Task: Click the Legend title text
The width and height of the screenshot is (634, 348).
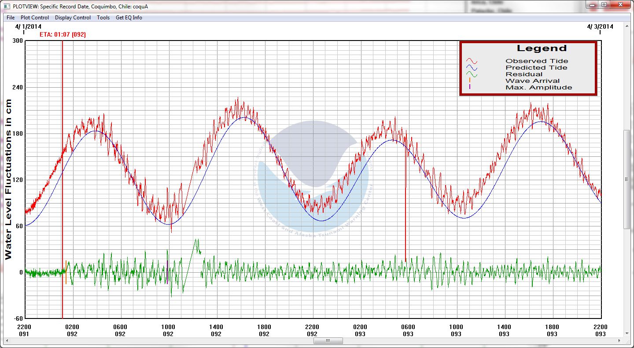Action: tap(542, 48)
